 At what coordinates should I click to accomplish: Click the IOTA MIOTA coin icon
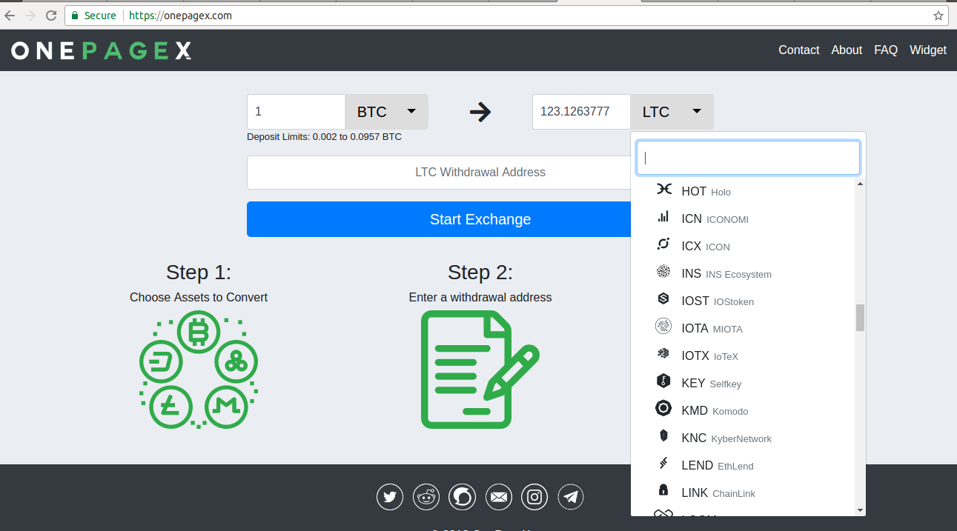(663, 327)
